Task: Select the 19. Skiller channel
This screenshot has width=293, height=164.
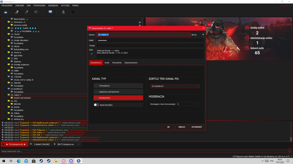Action: (x=15, y=70)
